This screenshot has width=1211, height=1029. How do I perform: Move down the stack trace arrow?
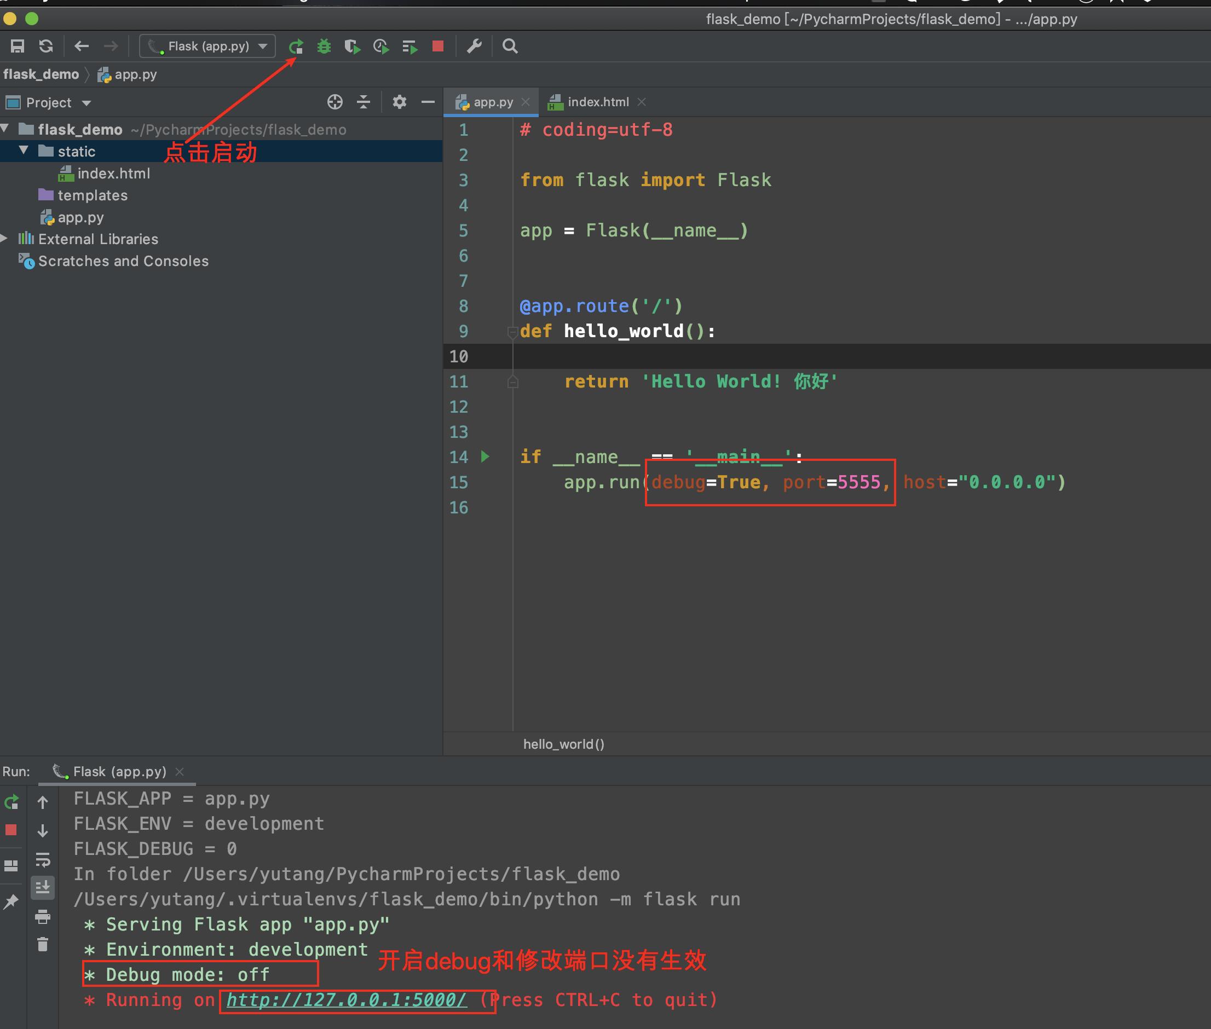(43, 831)
